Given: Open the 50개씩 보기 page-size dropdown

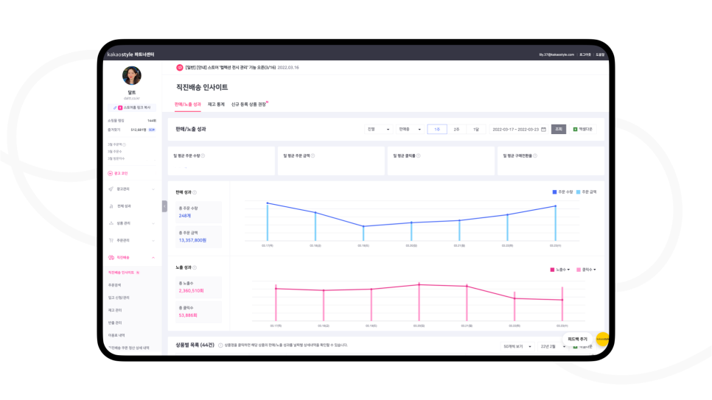Looking at the screenshot, I should click(517, 346).
